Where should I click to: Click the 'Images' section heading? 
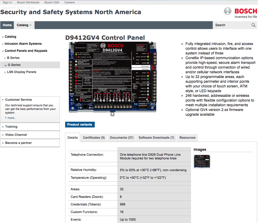tap(200, 149)
